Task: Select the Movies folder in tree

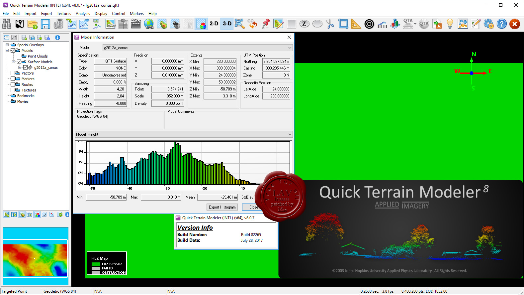Action: (23, 101)
